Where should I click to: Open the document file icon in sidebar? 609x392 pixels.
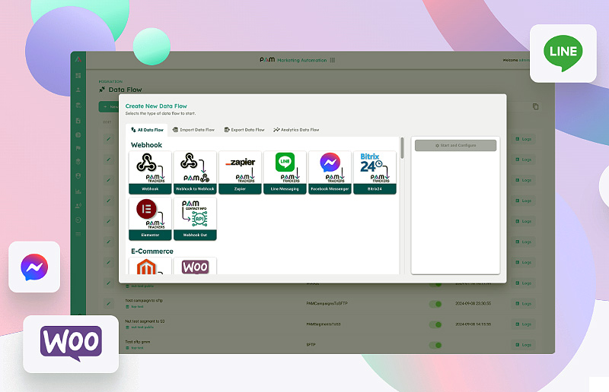(x=78, y=121)
